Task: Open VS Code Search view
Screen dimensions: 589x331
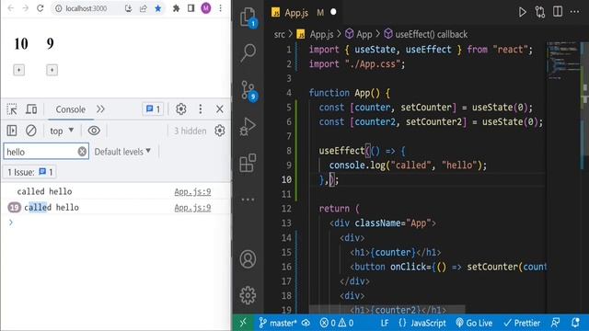Action: [x=248, y=52]
